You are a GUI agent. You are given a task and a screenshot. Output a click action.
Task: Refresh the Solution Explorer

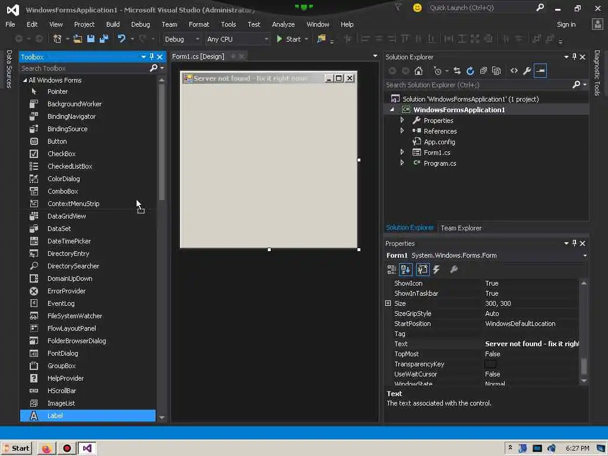(470, 71)
